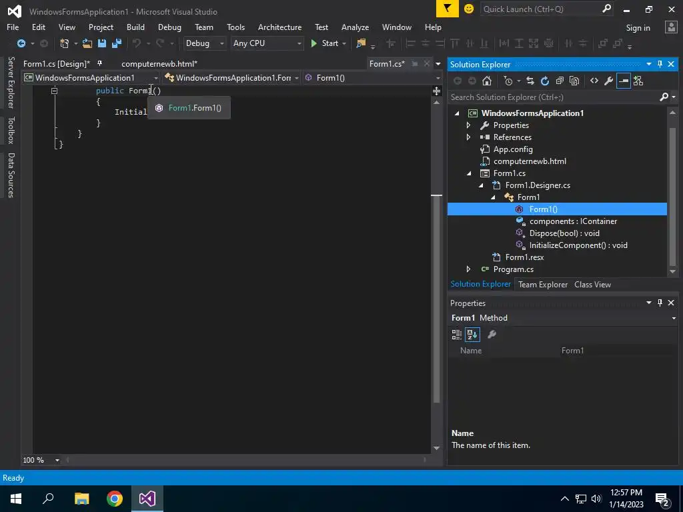Open the Build menu
The height and width of the screenshot is (512, 683).
pos(135,27)
